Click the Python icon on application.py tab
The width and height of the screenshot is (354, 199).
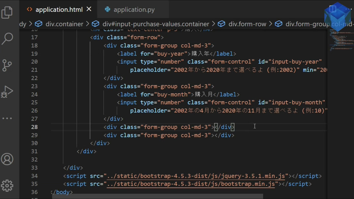click(107, 9)
